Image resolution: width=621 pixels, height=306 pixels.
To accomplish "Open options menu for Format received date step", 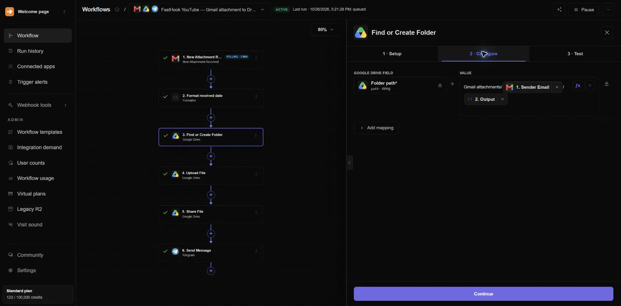I will 256,96.
